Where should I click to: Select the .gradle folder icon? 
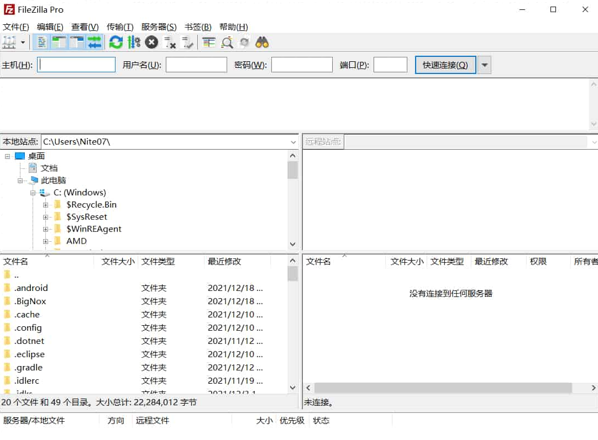coord(7,367)
